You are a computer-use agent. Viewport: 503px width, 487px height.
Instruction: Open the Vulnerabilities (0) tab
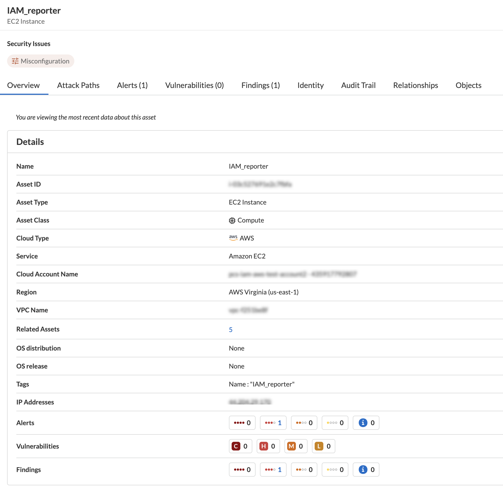coord(195,85)
